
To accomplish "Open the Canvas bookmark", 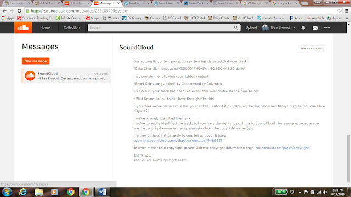I will (x=152, y=18).
